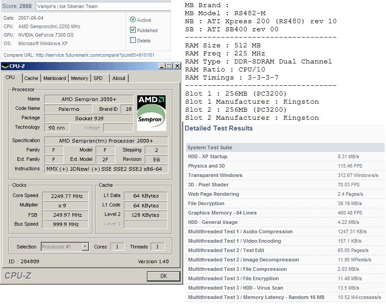
Task: Close the CPU-Z window
Action: pos(177,66)
